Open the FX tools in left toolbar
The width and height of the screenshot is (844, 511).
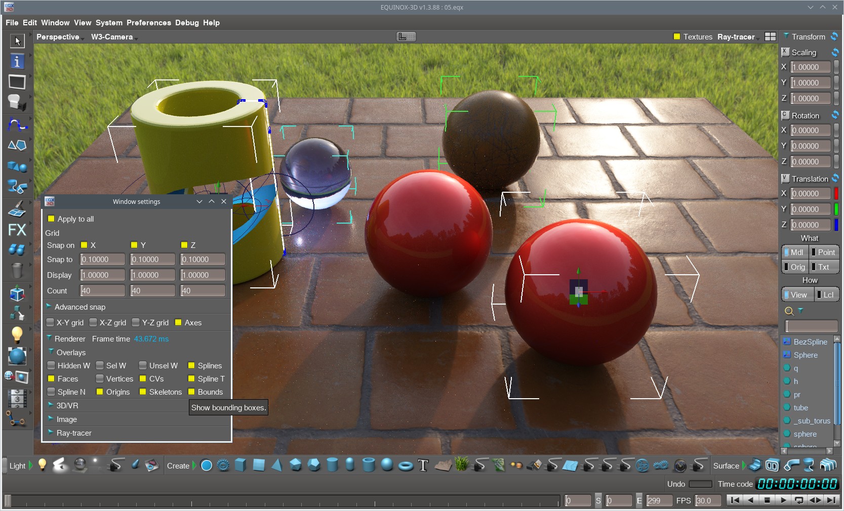[17, 230]
